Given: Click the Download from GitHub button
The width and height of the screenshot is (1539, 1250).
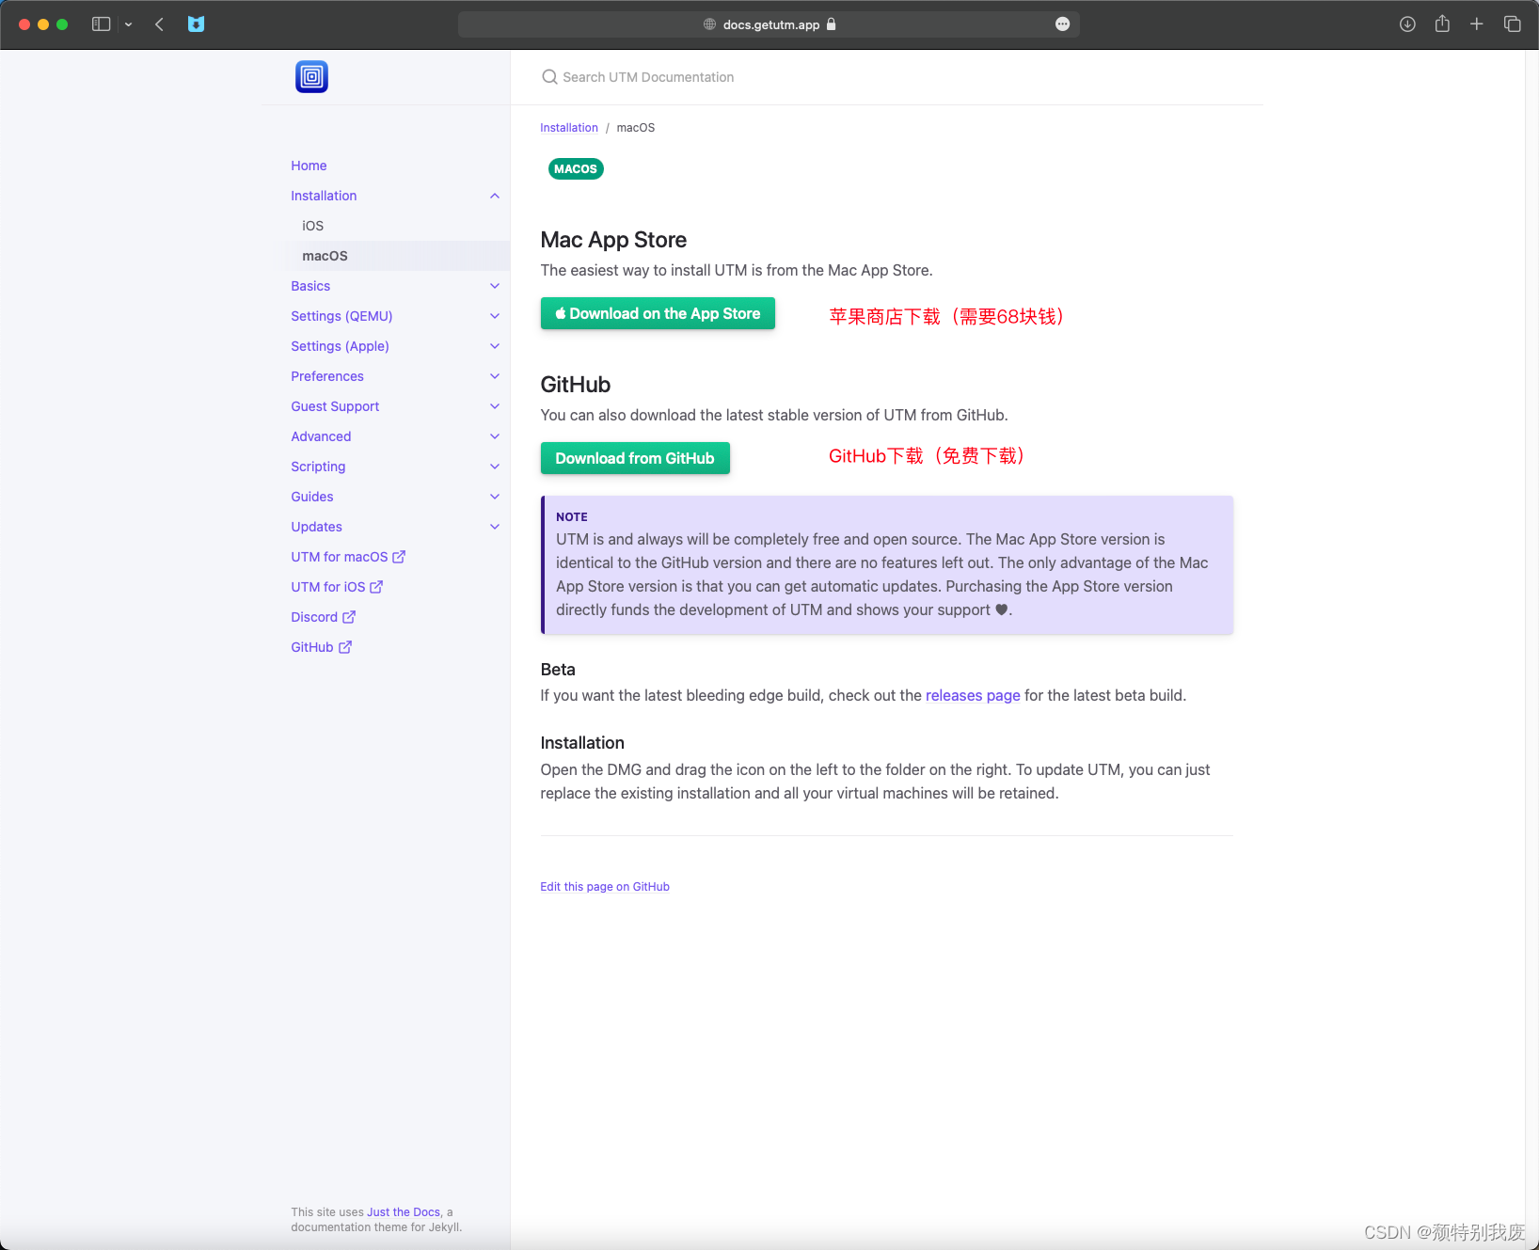Looking at the screenshot, I should click(x=635, y=458).
